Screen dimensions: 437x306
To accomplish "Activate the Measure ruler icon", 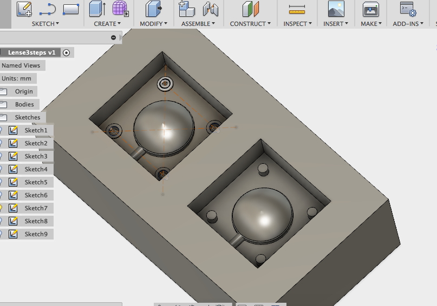I will (297, 10).
